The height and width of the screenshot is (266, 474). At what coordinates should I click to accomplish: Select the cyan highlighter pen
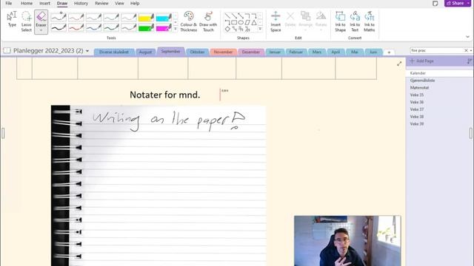164,18
